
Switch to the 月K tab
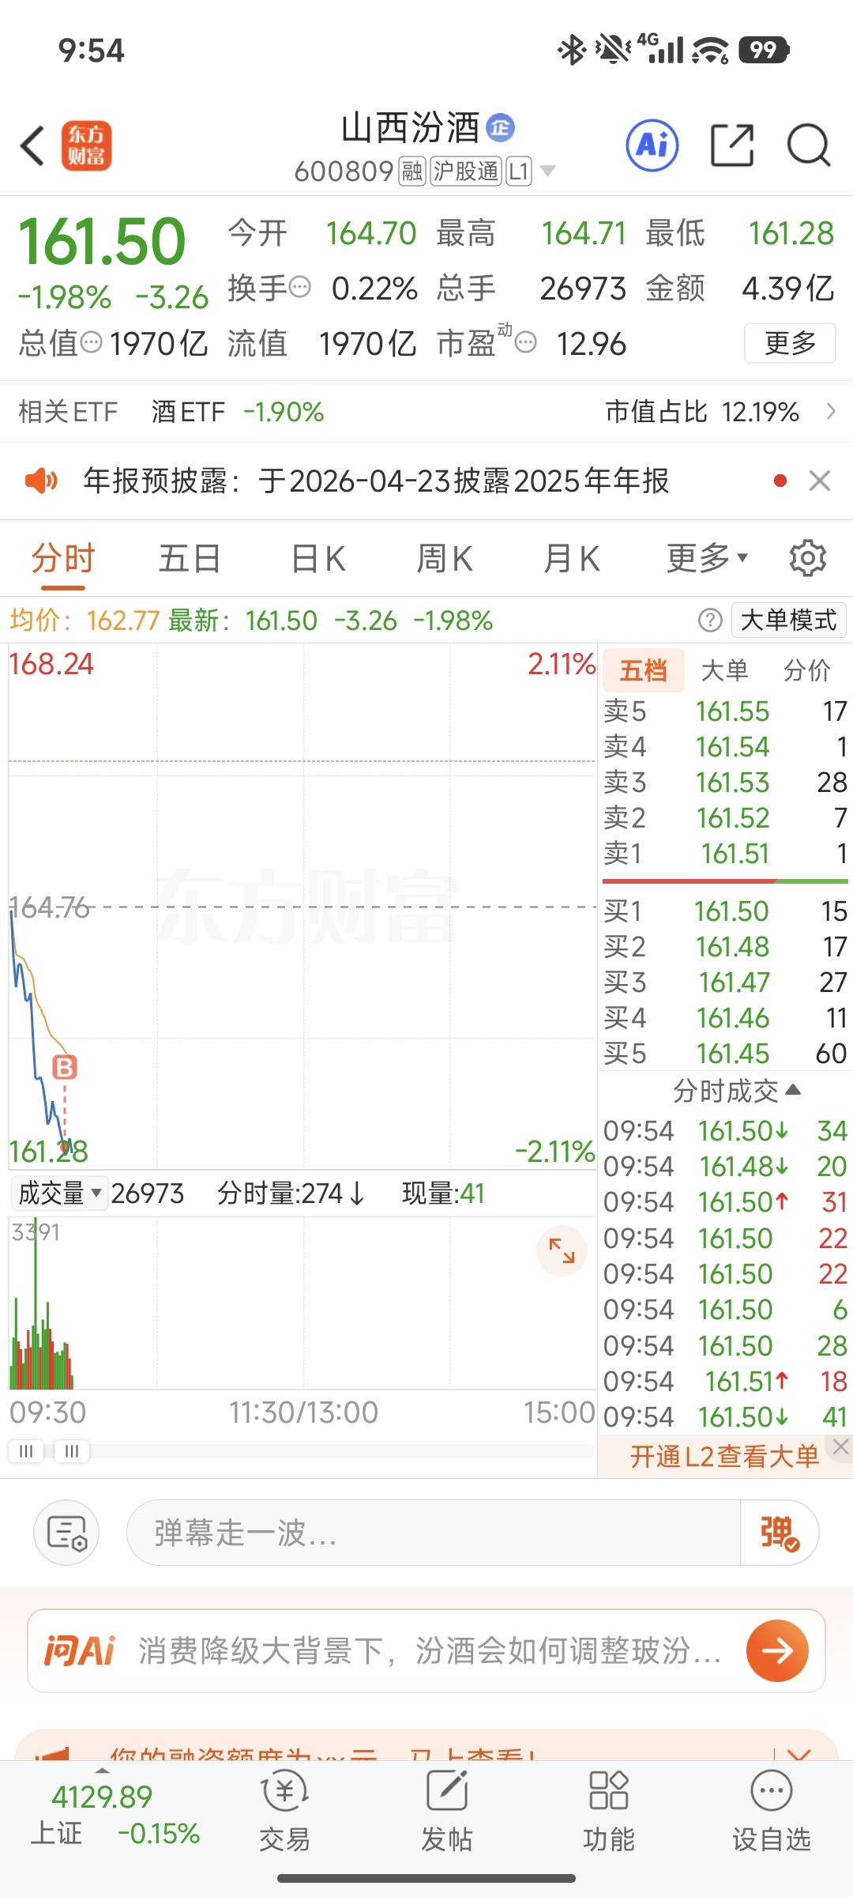coord(571,558)
